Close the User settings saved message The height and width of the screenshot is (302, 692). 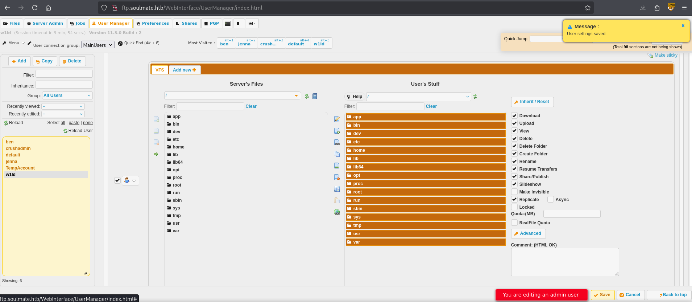[683, 26]
